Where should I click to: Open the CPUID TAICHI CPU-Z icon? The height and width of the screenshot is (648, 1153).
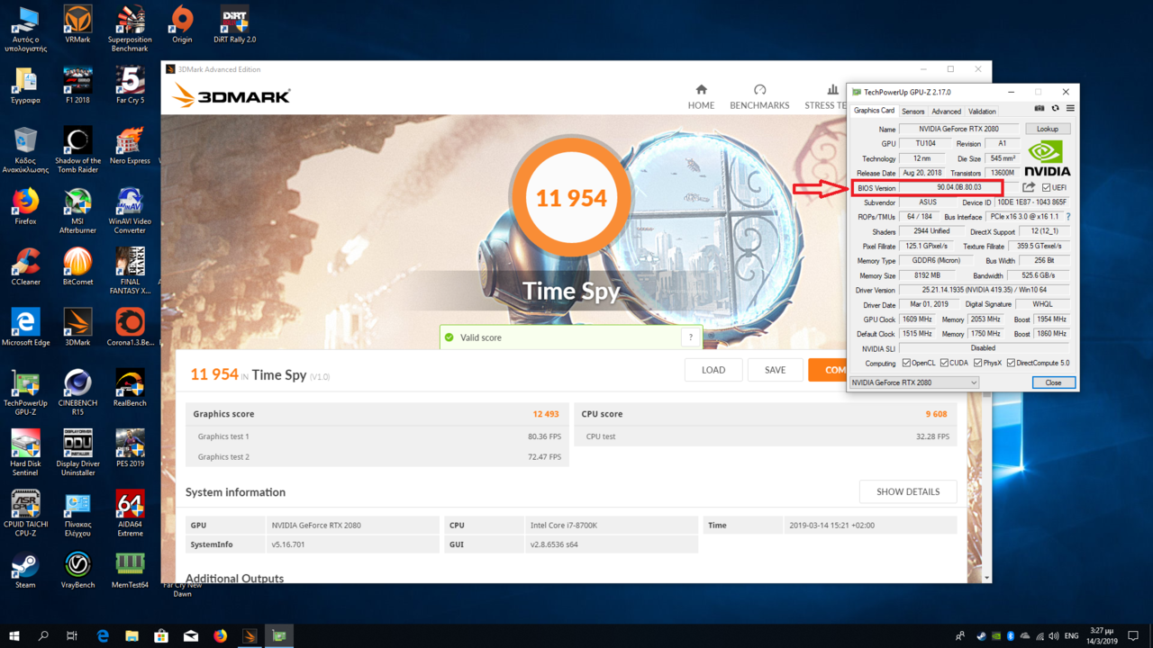[25, 512]
